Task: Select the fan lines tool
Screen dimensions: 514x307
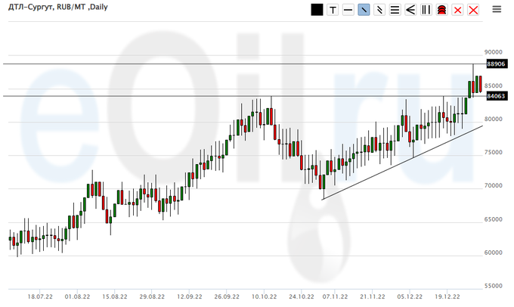Action: point(410,10)
